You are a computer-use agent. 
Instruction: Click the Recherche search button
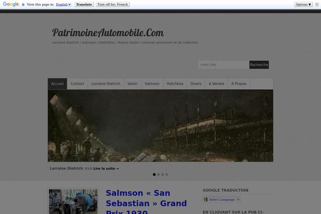pos(259,65)
